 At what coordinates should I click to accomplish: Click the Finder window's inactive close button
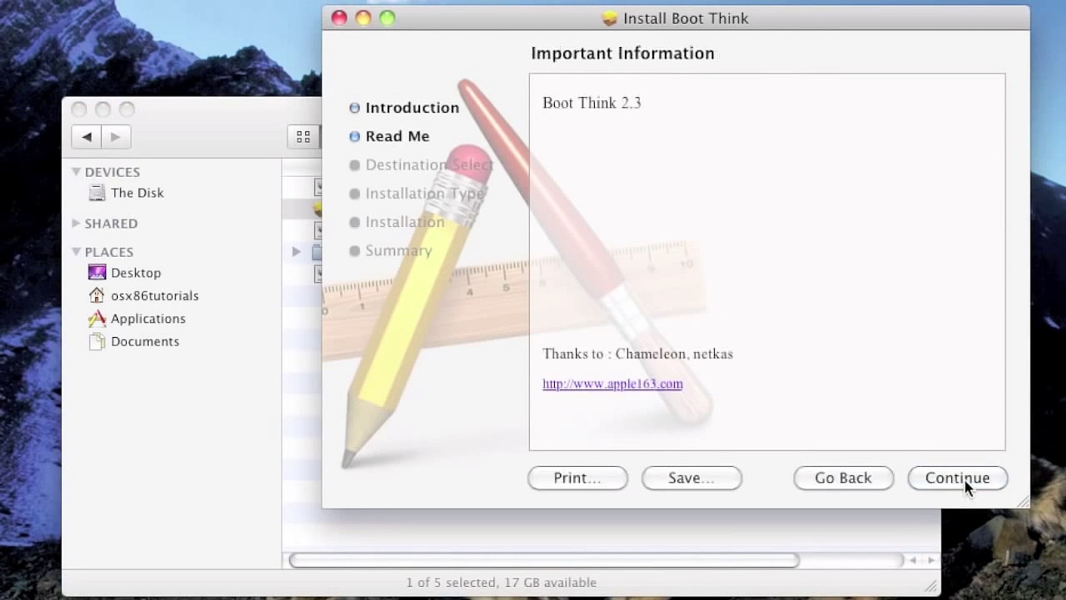point(79,109)
